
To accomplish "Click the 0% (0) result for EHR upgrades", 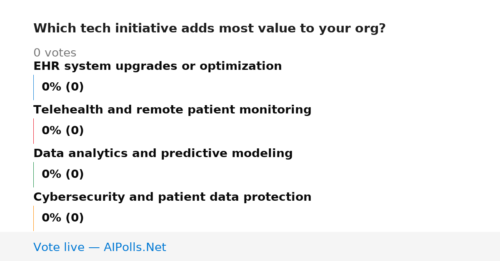I will pyautogui.click(x=63, y=87).
